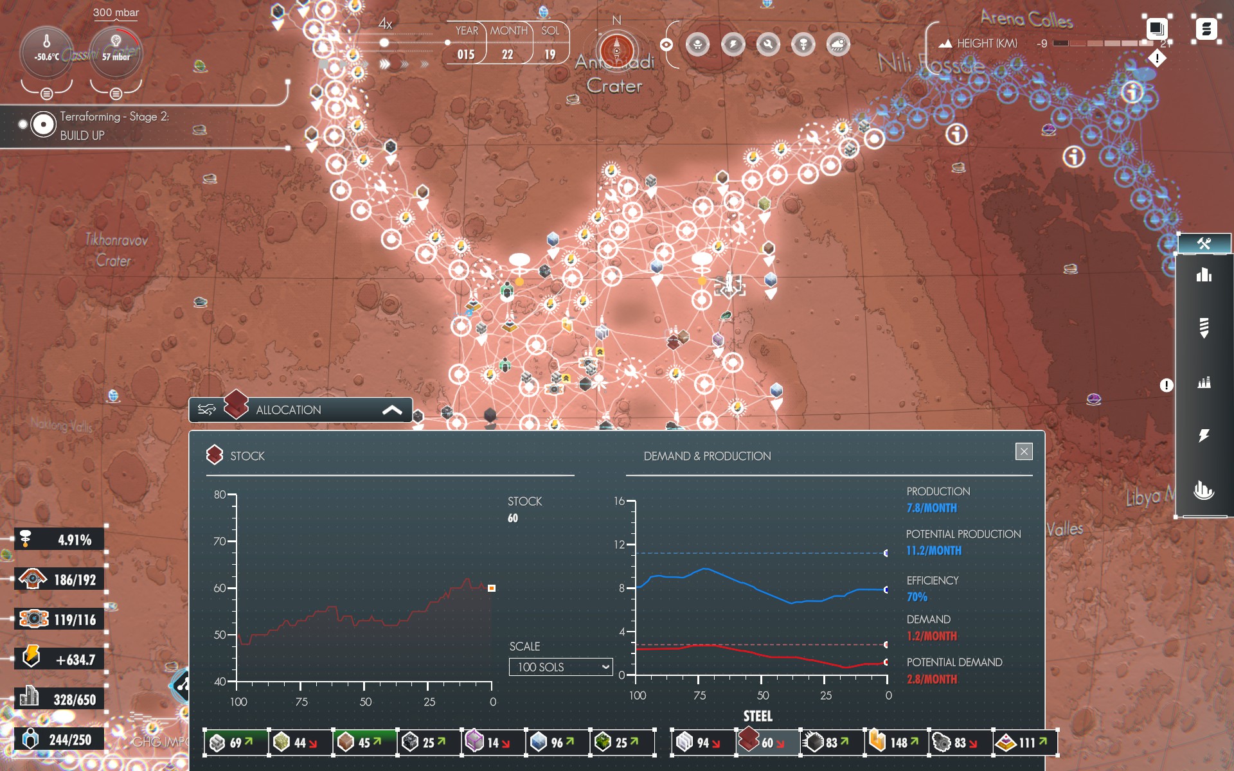Expand the temperature gauge menu

click(x=46, y=94)
